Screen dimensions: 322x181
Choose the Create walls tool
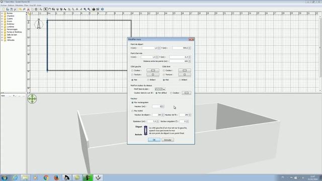click(53, 9)
